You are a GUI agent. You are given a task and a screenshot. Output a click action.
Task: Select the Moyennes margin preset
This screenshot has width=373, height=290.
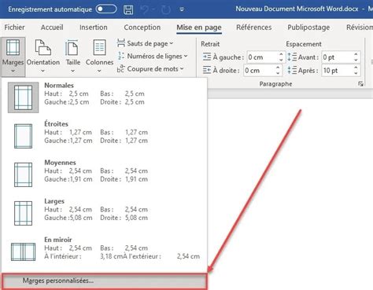(x=105, y=174)
